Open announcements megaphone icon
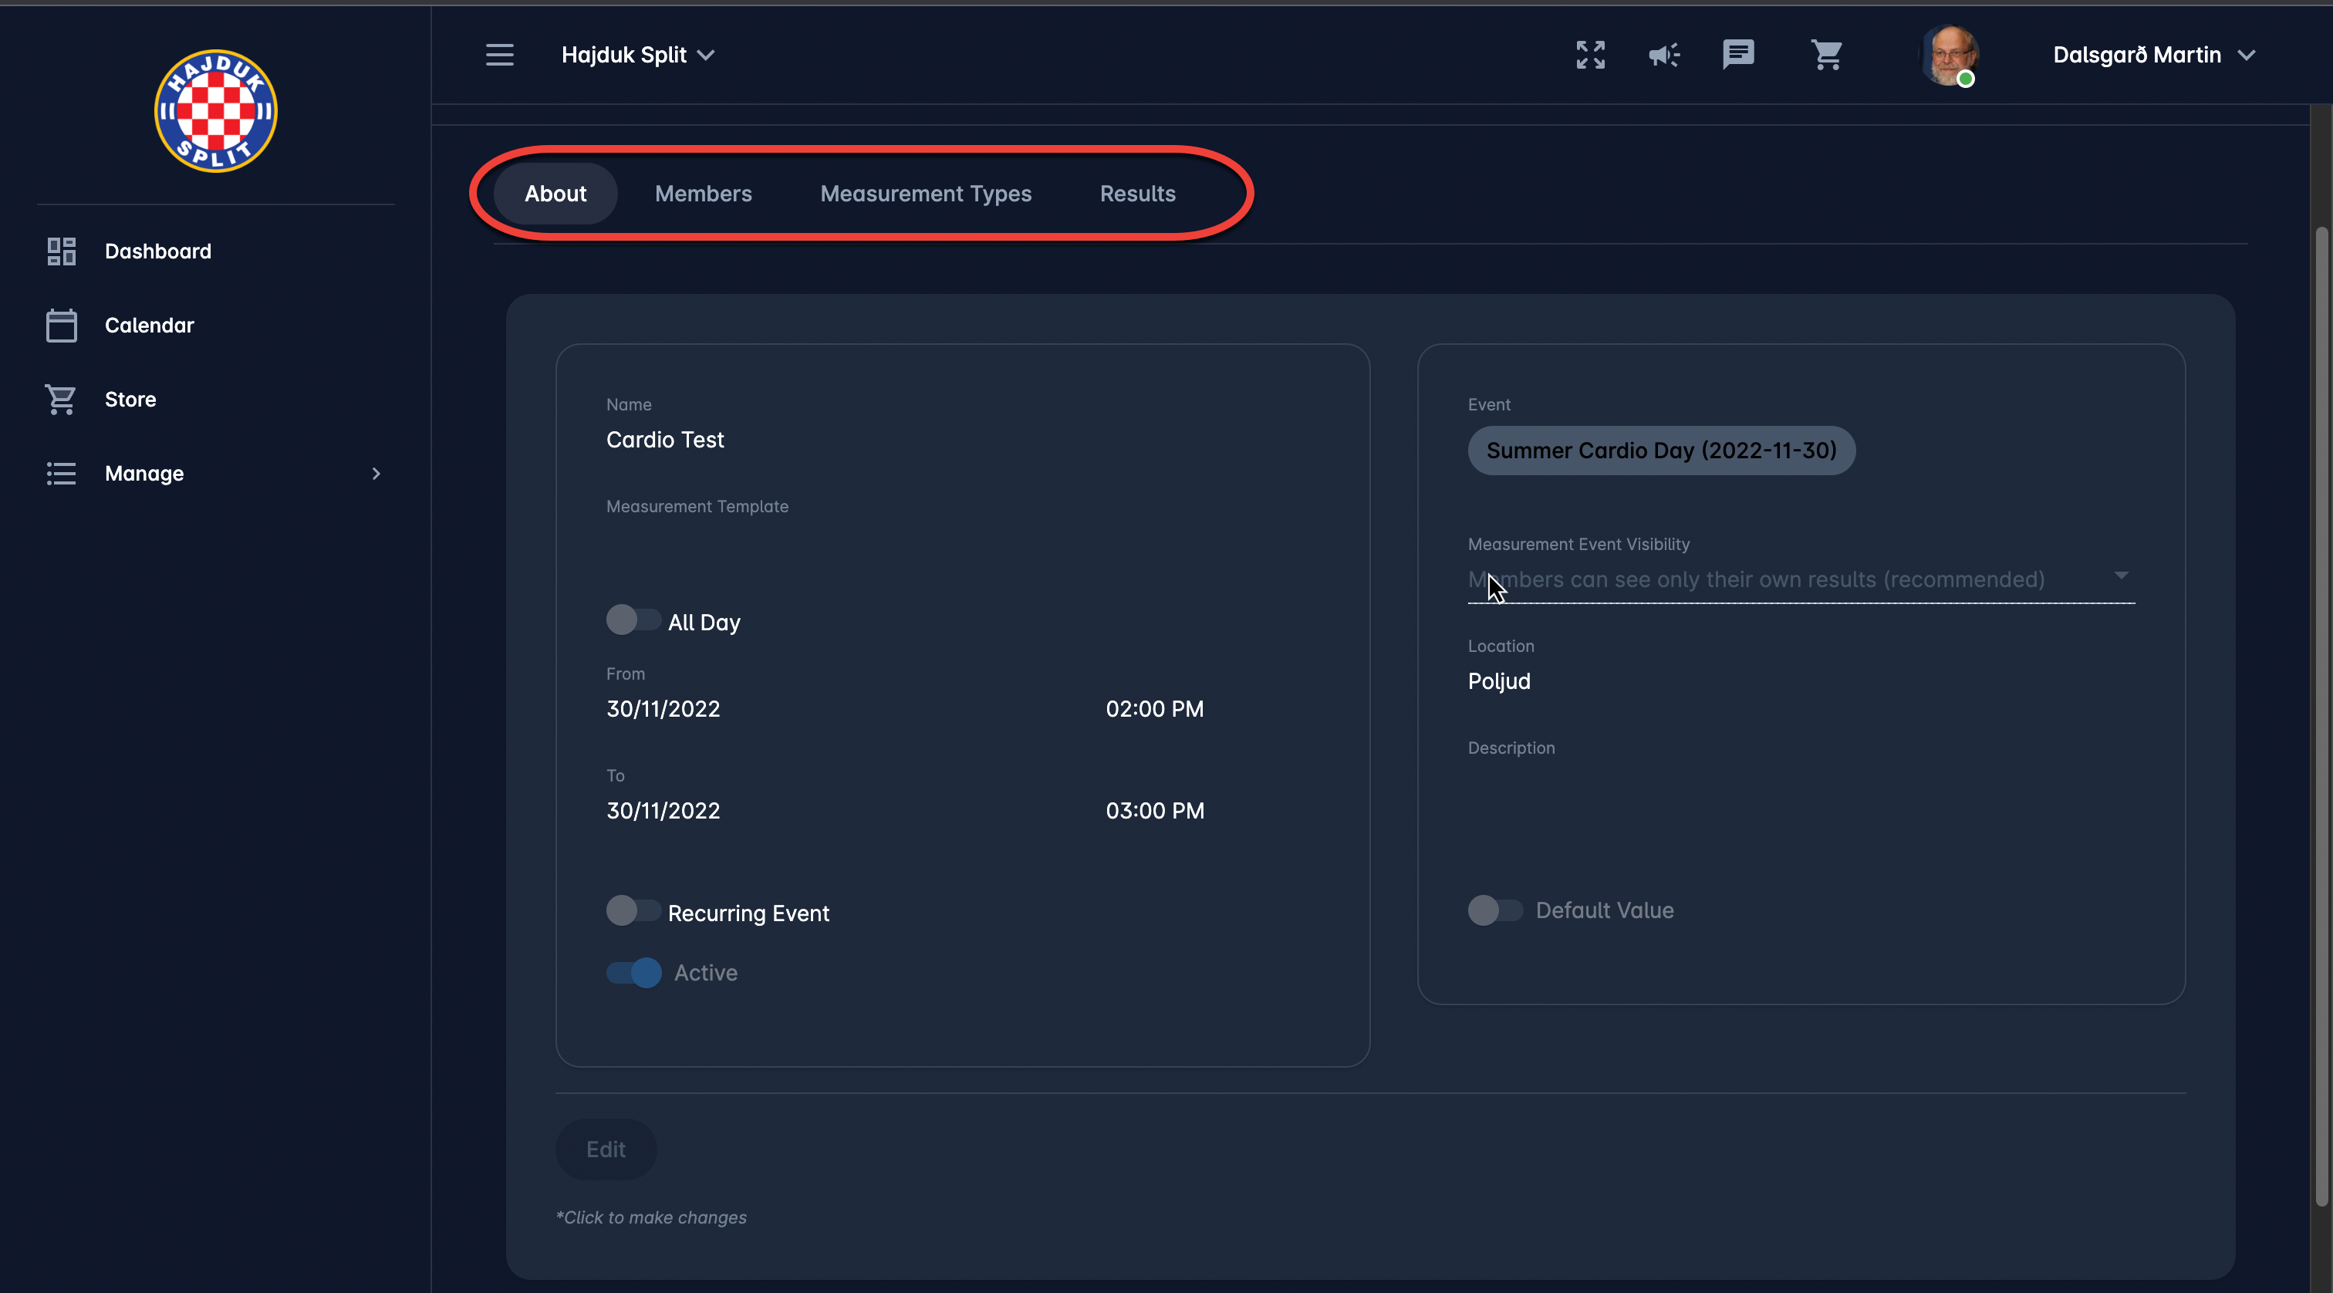 click(x=1663, y=56)
